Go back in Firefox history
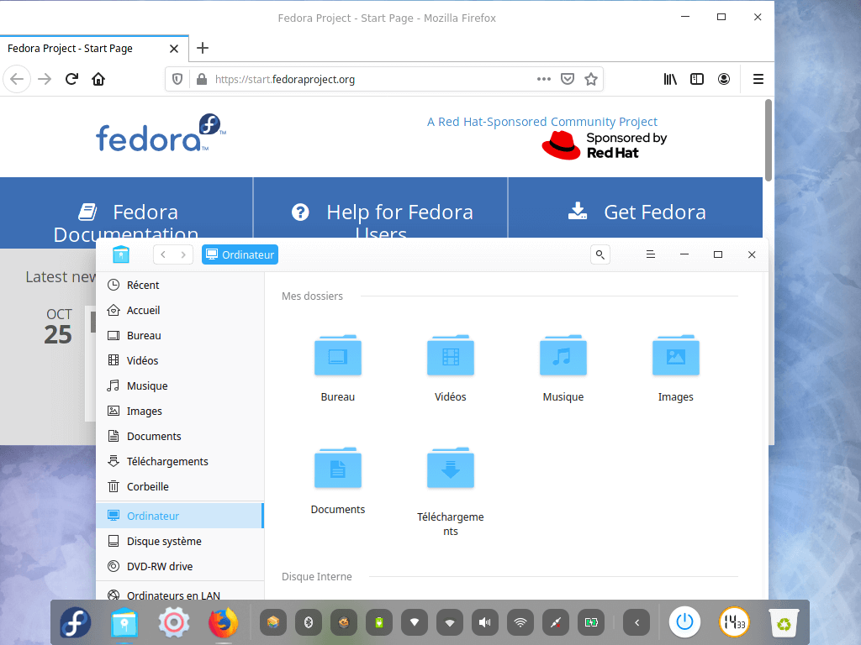 17,80
